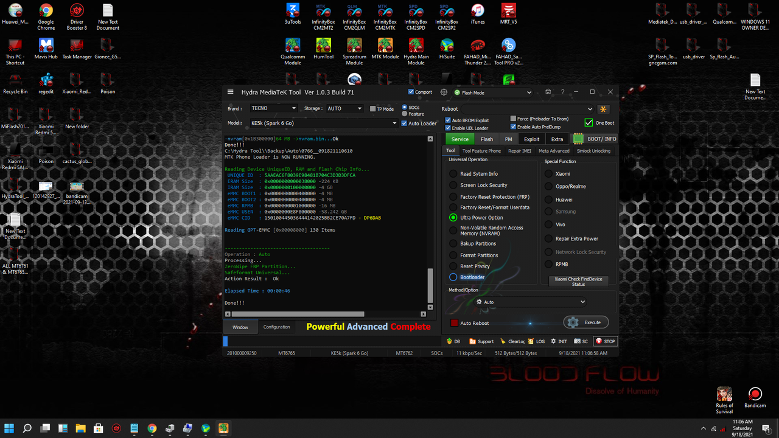Switch to the PM tab

(508, 139)
